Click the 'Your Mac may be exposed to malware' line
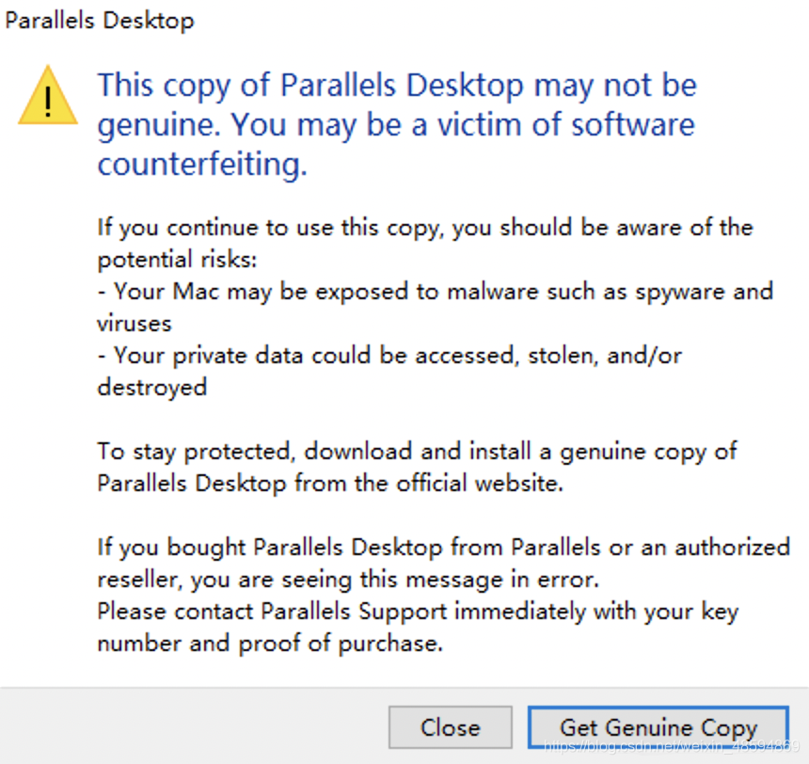Viewport: 809px width, 764px height. pyautogui.click(x=436, y=293)
